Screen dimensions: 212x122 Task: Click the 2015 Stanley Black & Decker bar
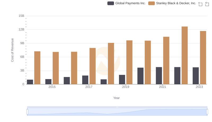click(56, 68)
